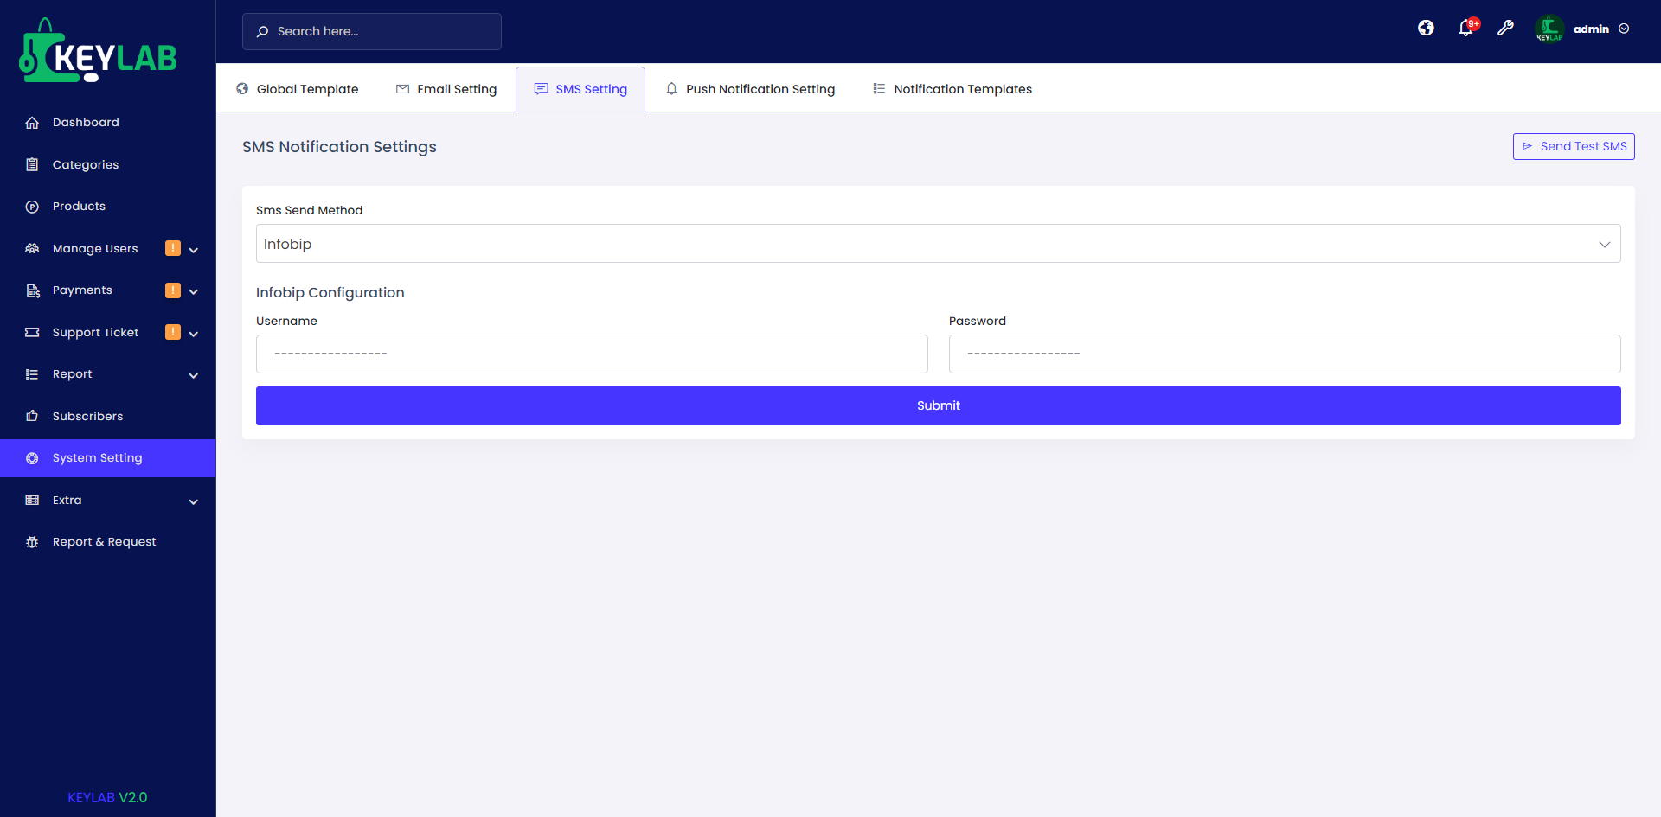
Task: Click the Send Test SMS button
Action: pos(1573,146)
